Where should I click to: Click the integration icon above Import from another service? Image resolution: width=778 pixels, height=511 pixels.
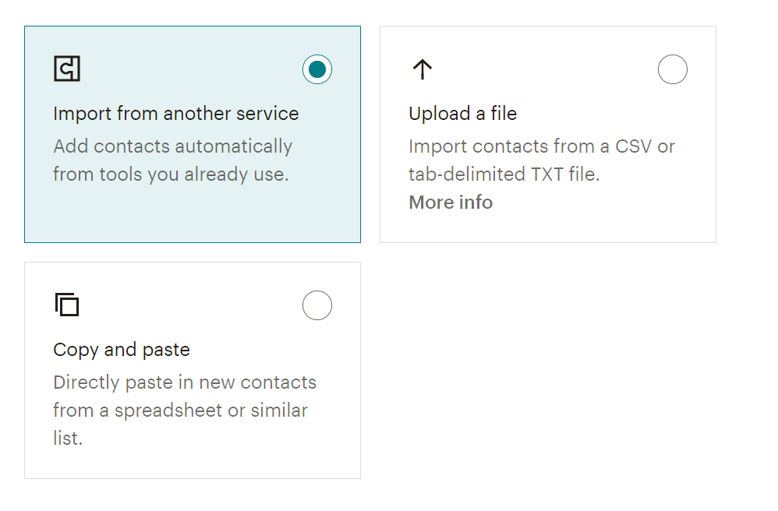click(67, 69)
